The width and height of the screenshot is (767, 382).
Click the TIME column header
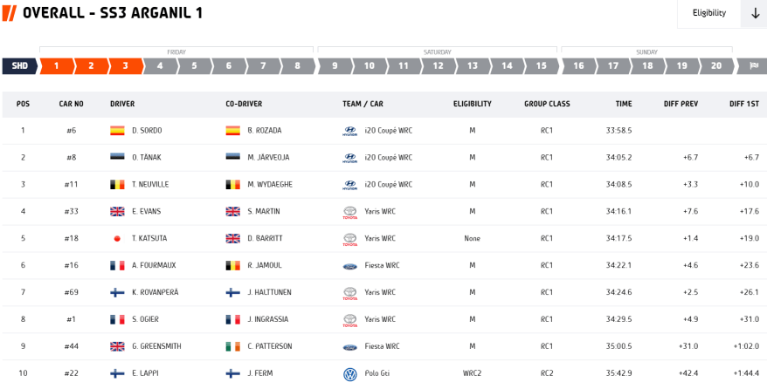[x=623, y=104]
